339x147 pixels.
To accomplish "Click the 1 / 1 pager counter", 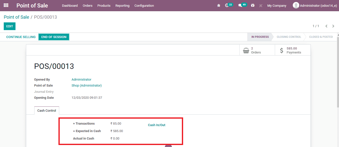I will coord(316,26).
